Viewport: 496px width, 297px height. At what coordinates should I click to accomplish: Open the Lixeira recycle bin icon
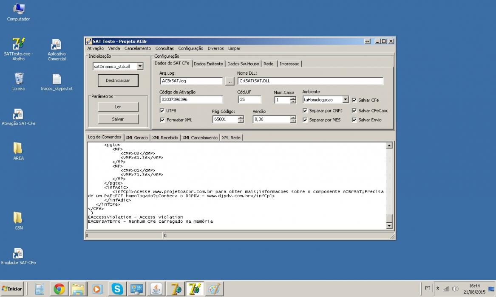pos(18,81)
